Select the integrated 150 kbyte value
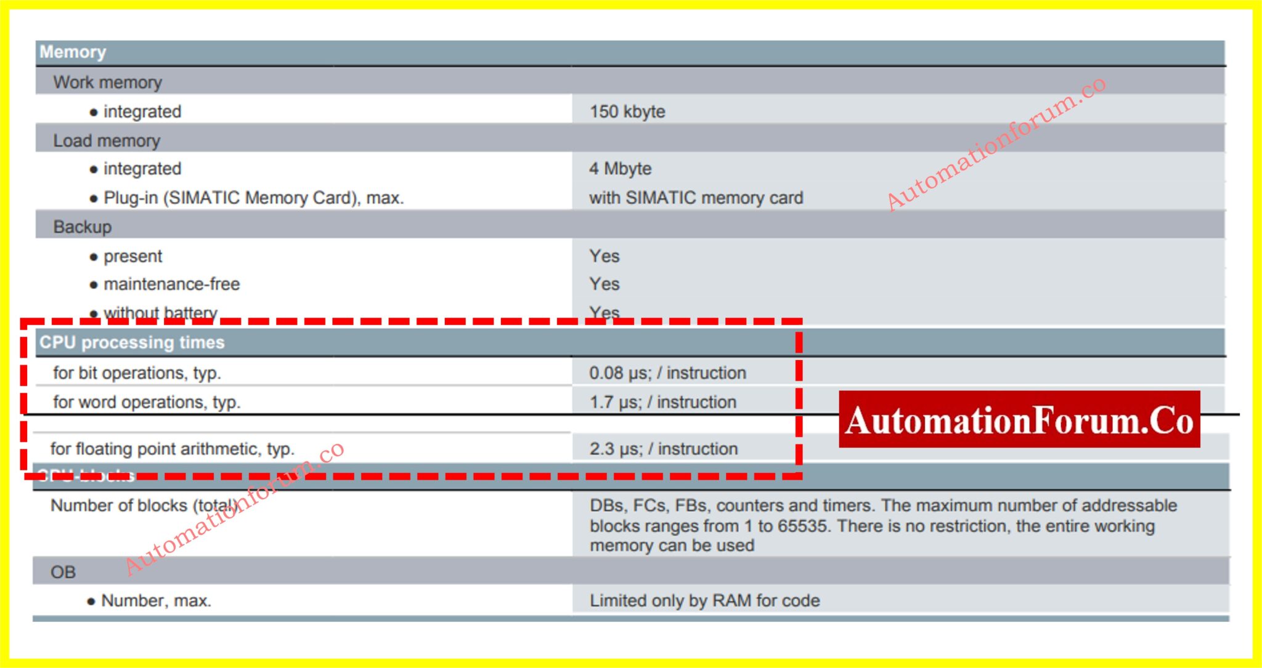The image size is (1262, 668). point(627,111)
